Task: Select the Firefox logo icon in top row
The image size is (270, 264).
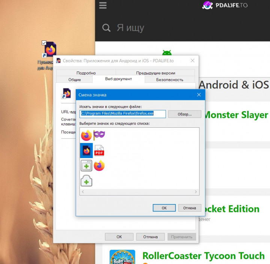Action: coord(86,135)
